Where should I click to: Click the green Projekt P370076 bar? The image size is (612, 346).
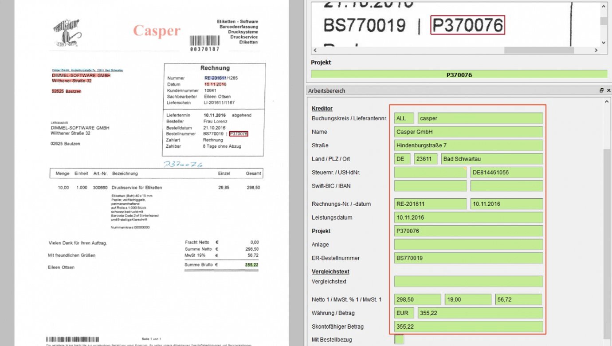pyautogui.click(x=459, y=75)
